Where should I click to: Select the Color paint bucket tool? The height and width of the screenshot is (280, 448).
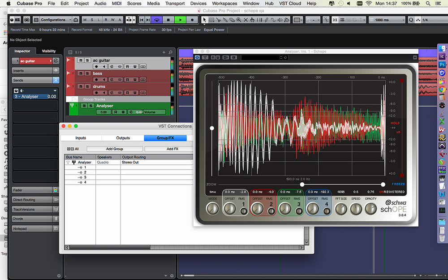click(x=287, y=20)
